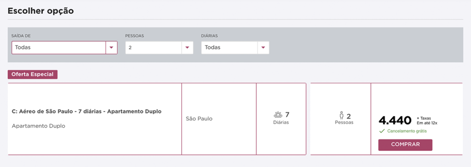Click the Escolher opção heading
The height and width of the screenshot is (167, 471).
point(40,11)
